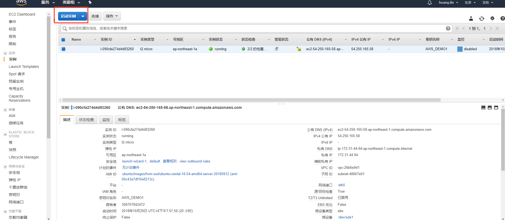Click the create alarm icon in row
The height and width of the screenshot is (220, 505).
pos(299,49)
